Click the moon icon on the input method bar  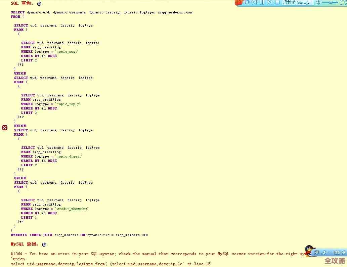tap(323, 253)
